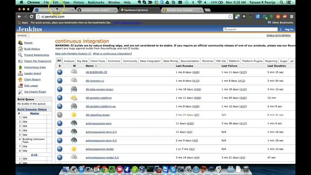The width and height of the screenshot is (311, 175).
Task: Click the Anonymous View arrow icon
Action: pos(20,68)
